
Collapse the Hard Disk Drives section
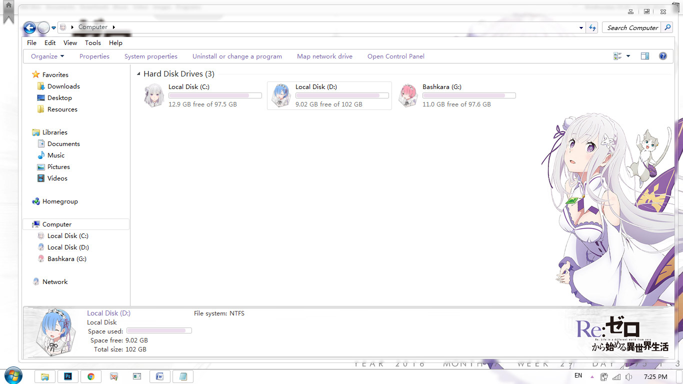click(x=138, y=73)
